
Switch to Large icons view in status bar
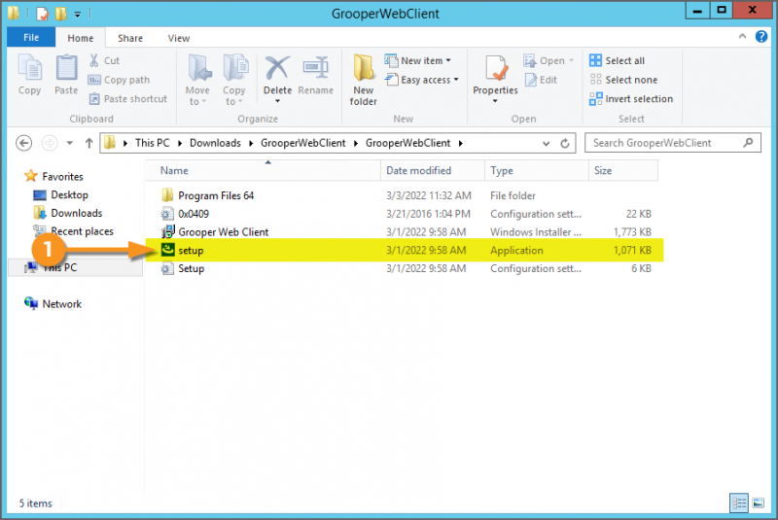pyautogui.click(x=759, y=503)
